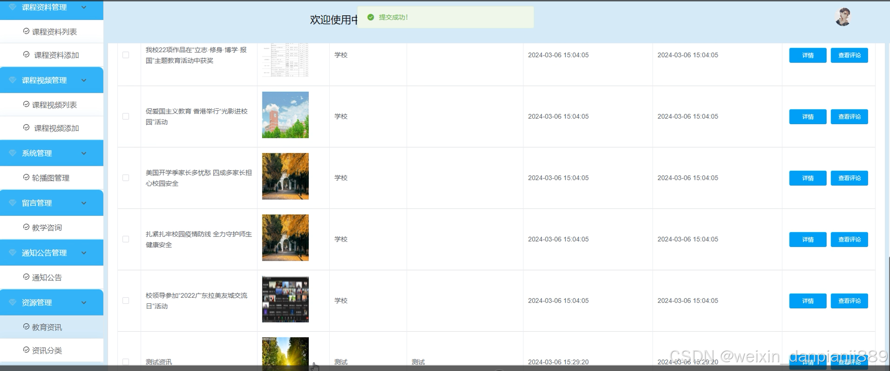Image resolution: width=890 pixels, height=371 pixels.
Task: Tick checkbox for 扎紧扎牢校园疫情防线 row
Action: pyautogui.click(x=126, y=239)
